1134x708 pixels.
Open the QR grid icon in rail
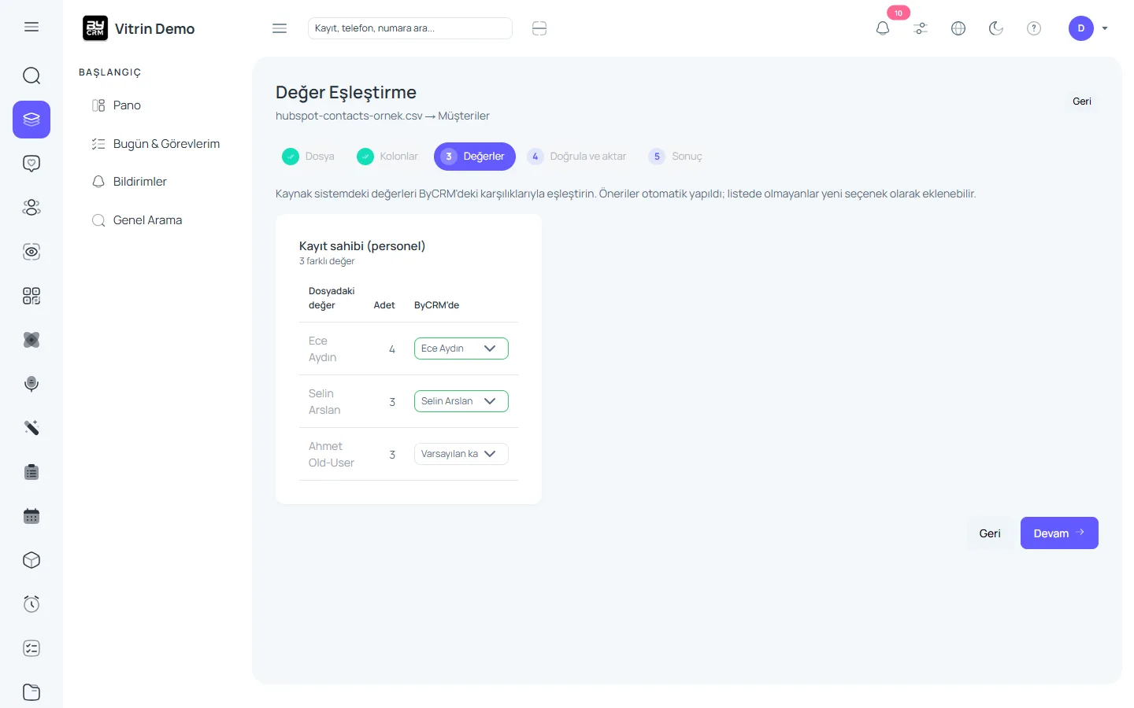31,296
